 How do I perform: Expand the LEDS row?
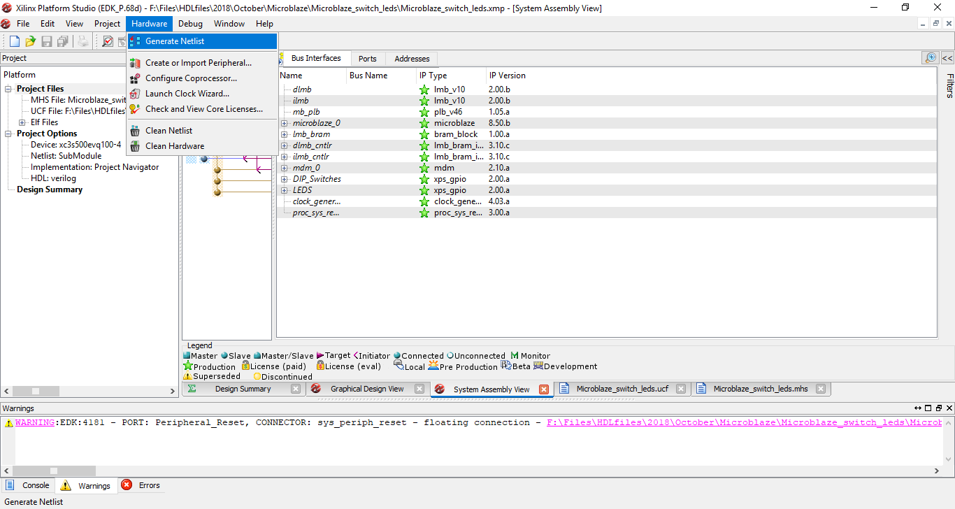coord(285,190)
